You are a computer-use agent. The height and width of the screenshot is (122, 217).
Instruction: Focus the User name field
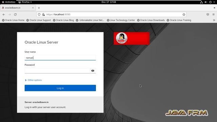click(60, 58)
